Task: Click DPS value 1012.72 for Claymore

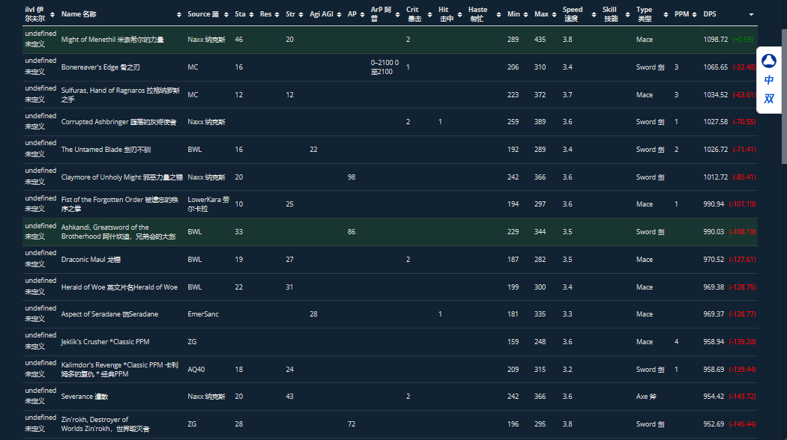Action: click(716, 177)
